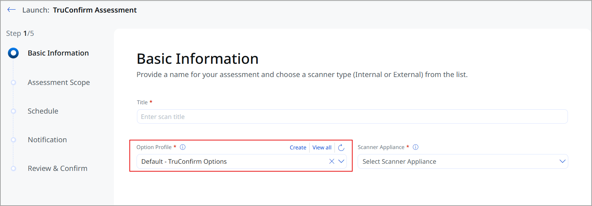Click the Option Profile info icon
Viewport: 592px width, 206px height.
pos(183,147)
